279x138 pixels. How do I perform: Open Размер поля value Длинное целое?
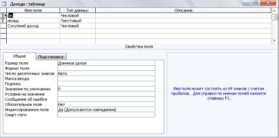tap(106, 63)
